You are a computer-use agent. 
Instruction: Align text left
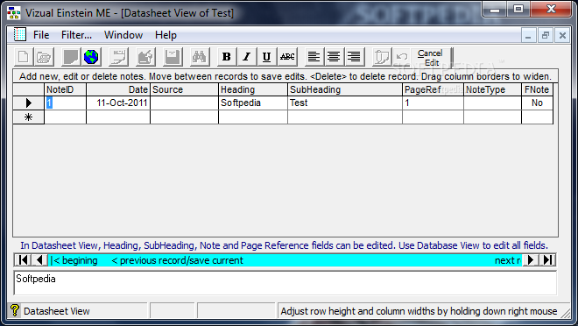pyautogui.click(x=314, y=57)
